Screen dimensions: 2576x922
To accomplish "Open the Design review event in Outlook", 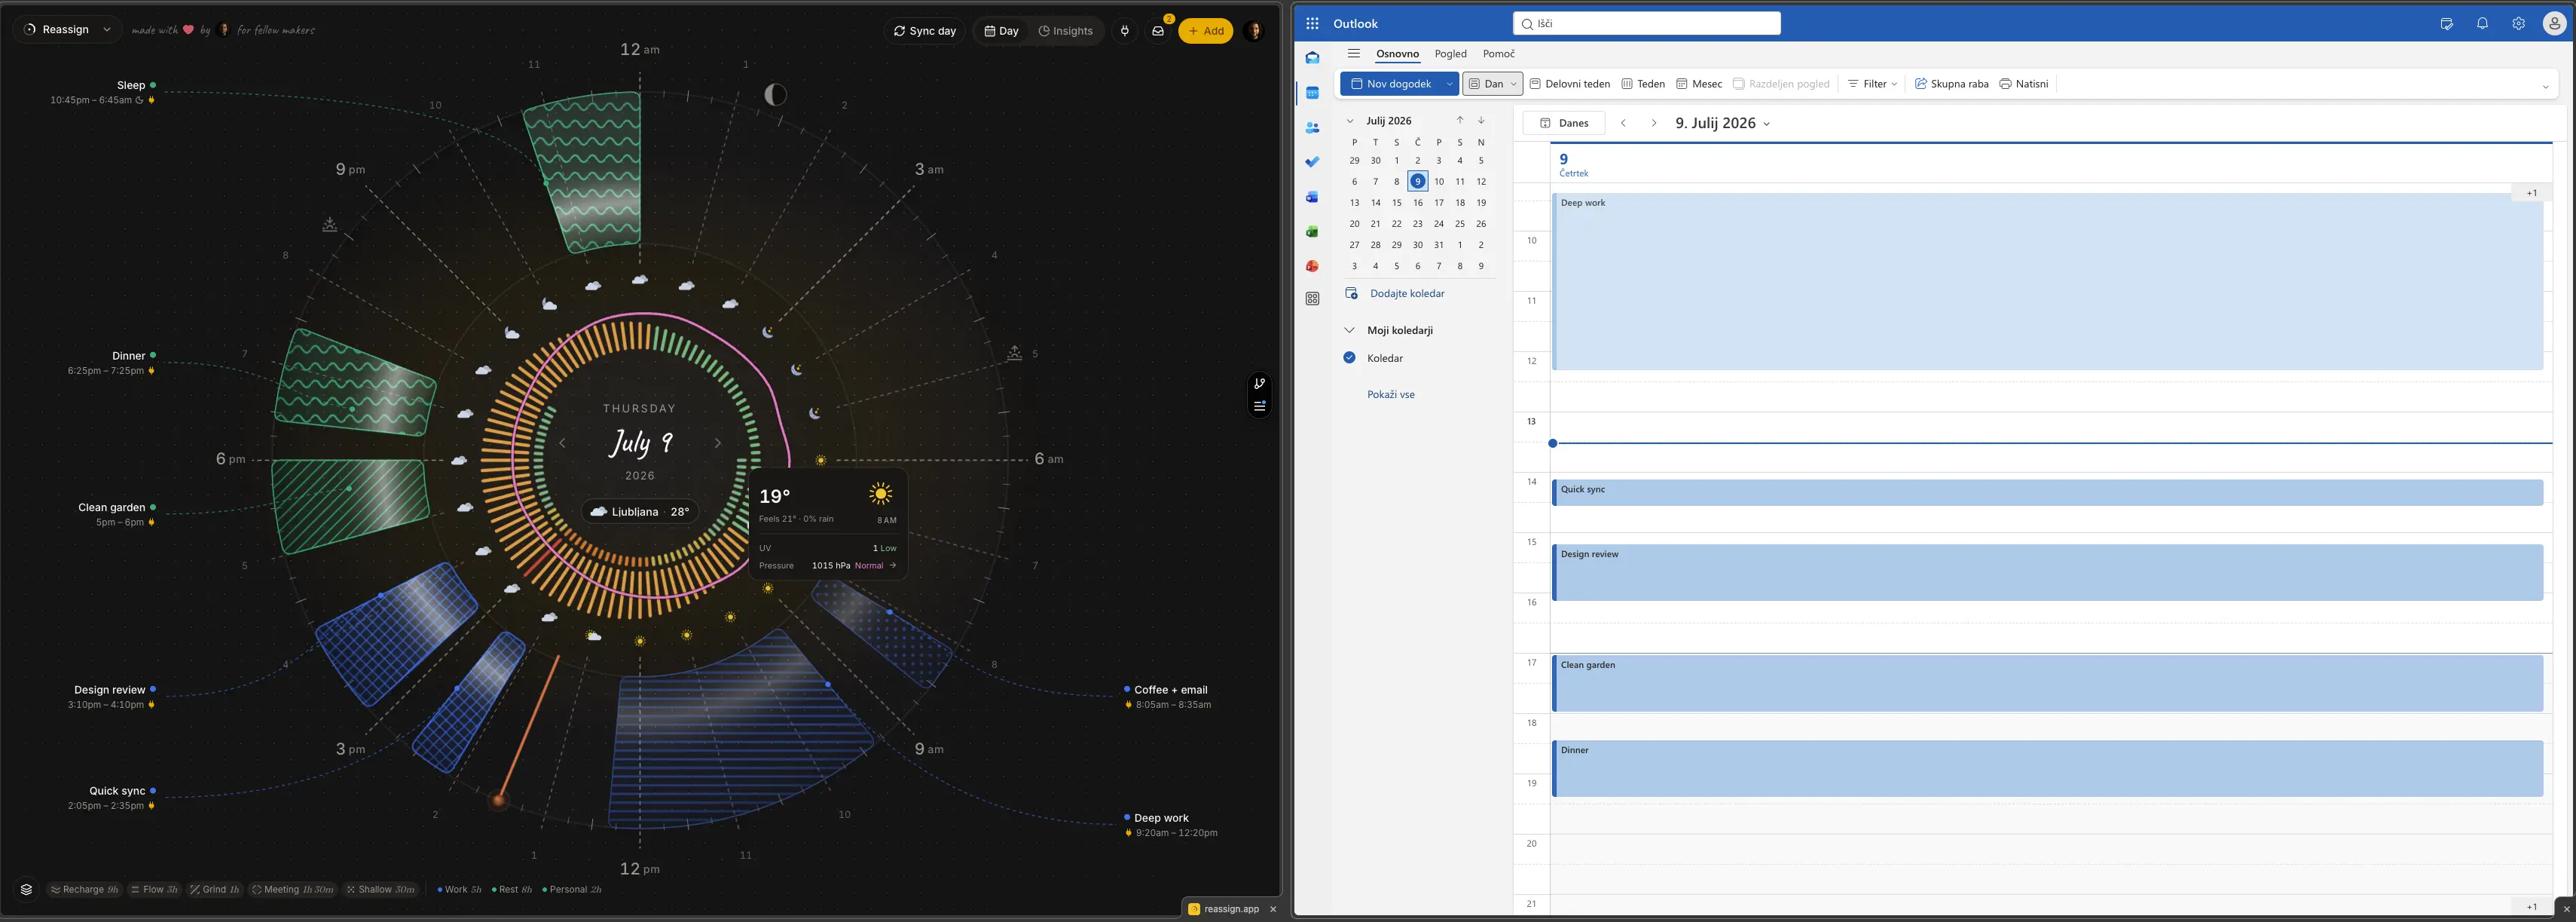I will tap(2046, 573).
